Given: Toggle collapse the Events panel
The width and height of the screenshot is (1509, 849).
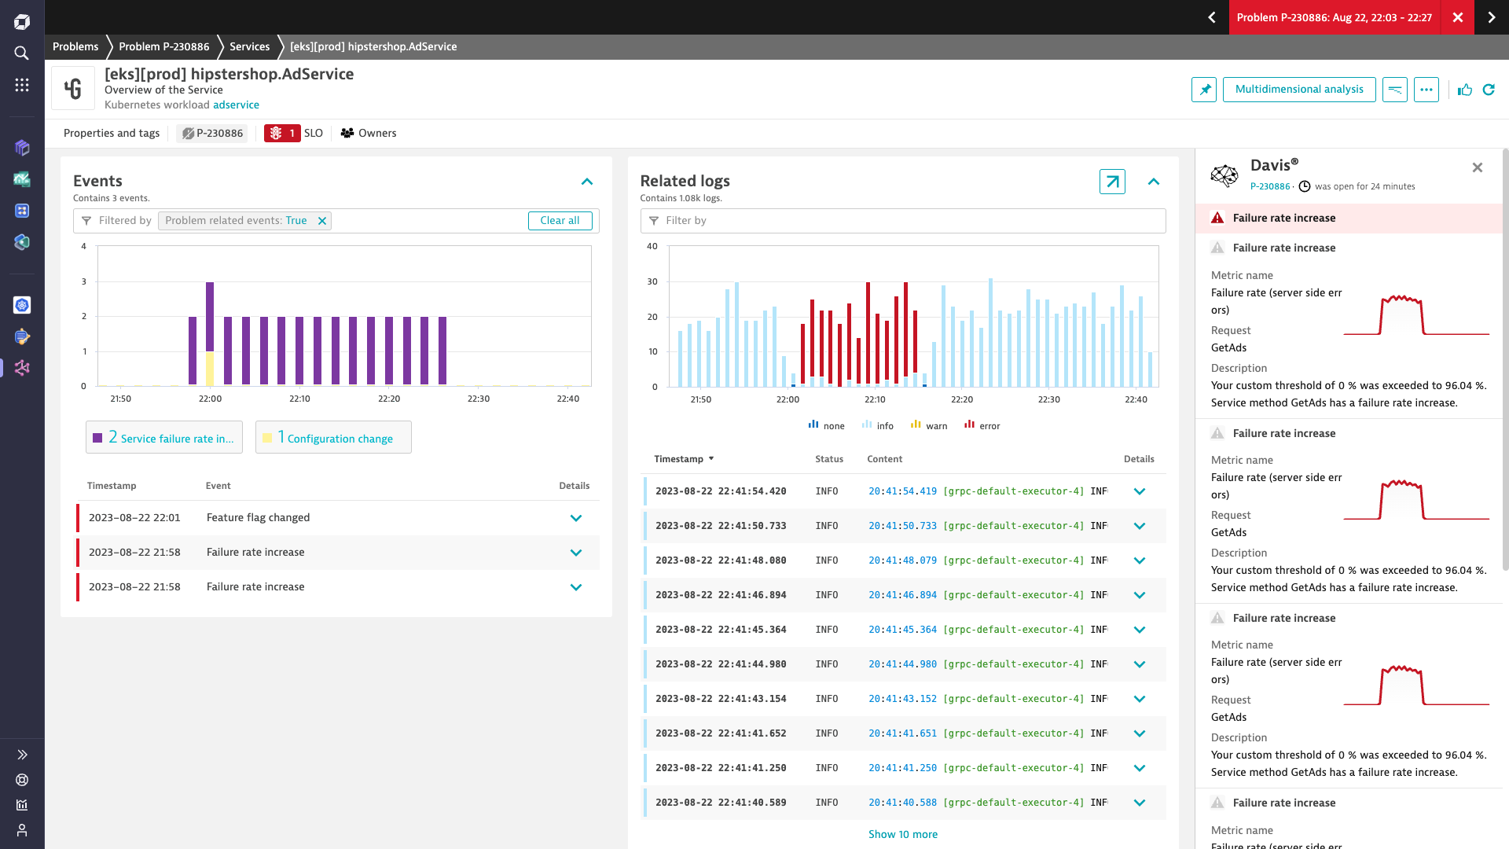Looking at the screenshot, I should (x=588, y=182).
